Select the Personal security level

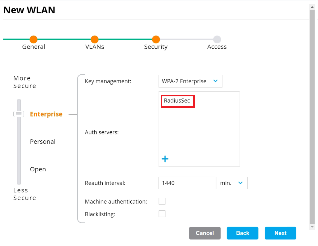43,142
